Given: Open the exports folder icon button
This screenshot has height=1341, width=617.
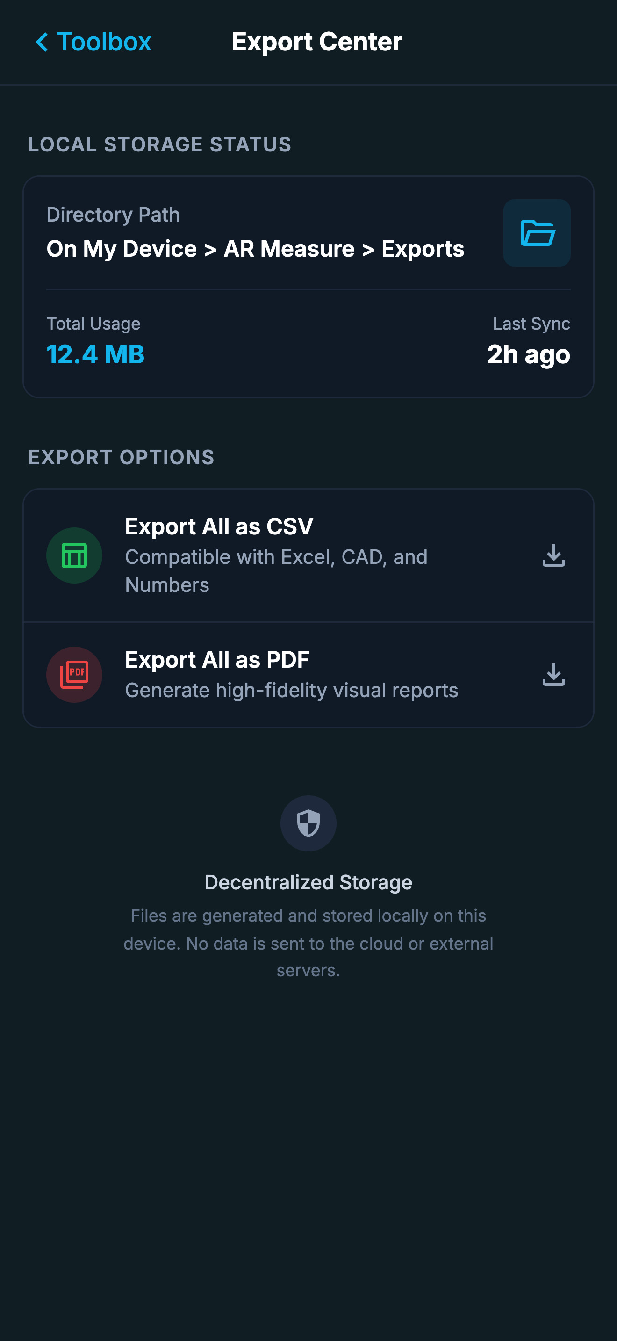Looking at the screenshot, I should point(536,233).
